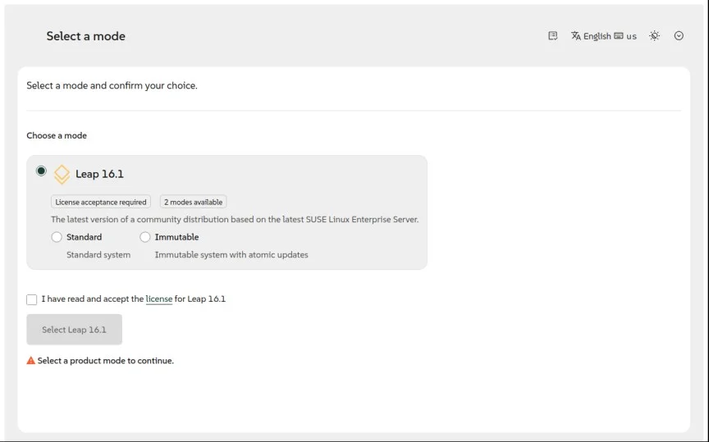Click the Leap 16.1 diamond logo

point(62,175)
